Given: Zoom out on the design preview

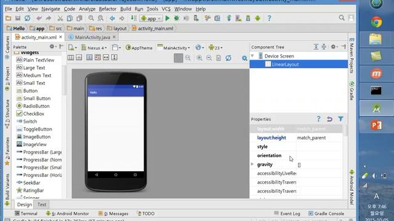Looking at the screenshot, I should tap(209, 58).
